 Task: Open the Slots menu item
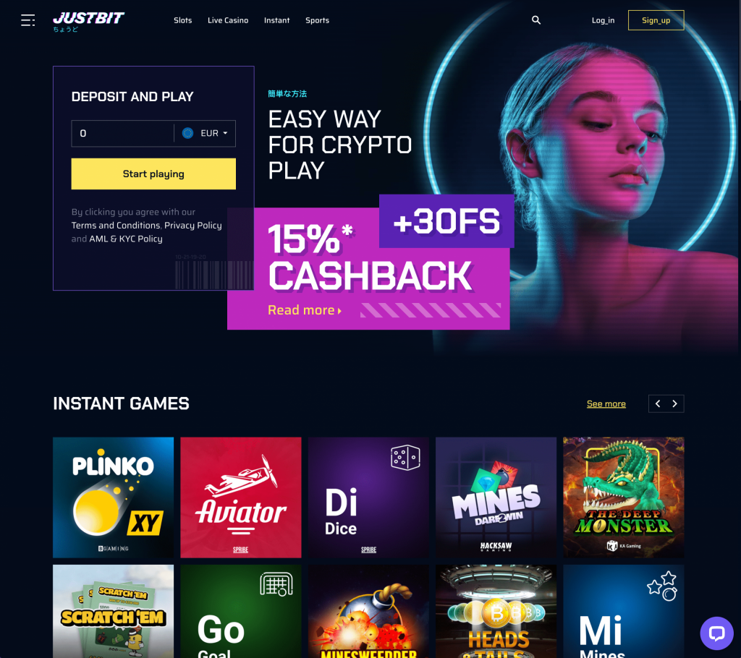[183, 20]
